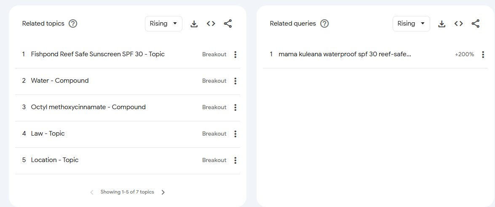This screenshot has width=495, height=207.
Task: Expand Rising dropdown in Related queries
Action: pos(411,24)
